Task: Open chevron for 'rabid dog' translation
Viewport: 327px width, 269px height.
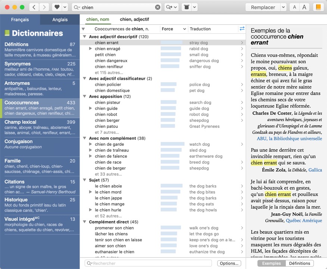Action: pyautogui.click(x=242, y=49)
